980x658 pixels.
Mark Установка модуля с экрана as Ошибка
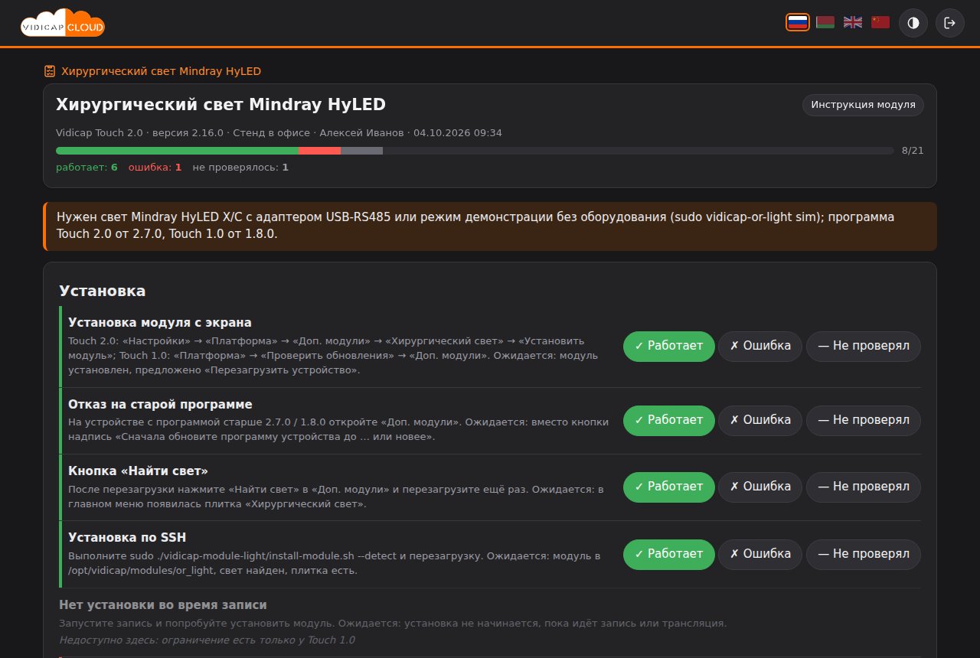click(760, 346)
